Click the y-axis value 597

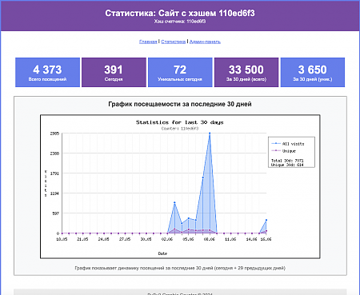tap(55, 213)
